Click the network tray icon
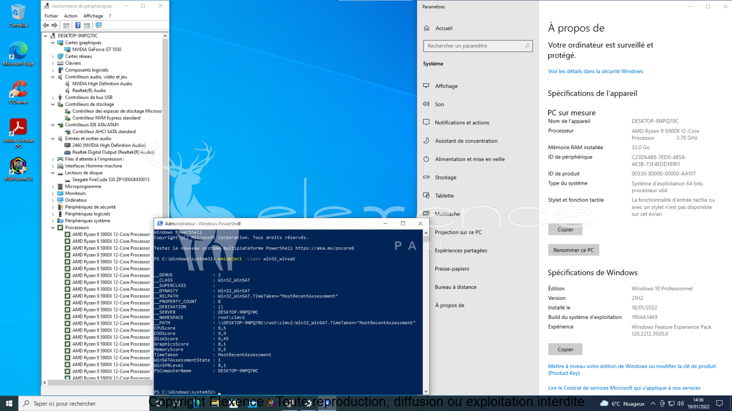Image resolution: width=732 pixels, height=411 pixels. pyautogui.click(x=671, y=403)
